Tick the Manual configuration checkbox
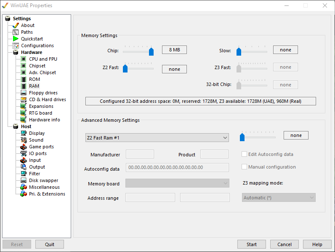 click(x=245, y=167)
